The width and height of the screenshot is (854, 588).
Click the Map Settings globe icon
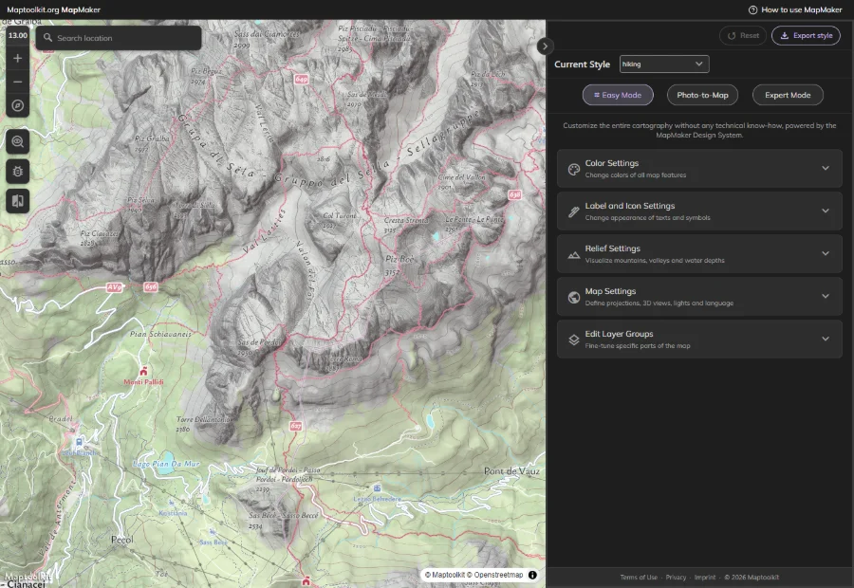click(x=573, y=297)
